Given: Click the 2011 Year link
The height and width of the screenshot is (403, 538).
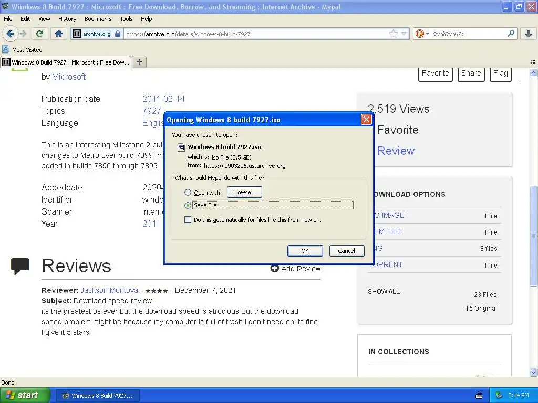Looking at the screenshot, I should click(151, 224).
